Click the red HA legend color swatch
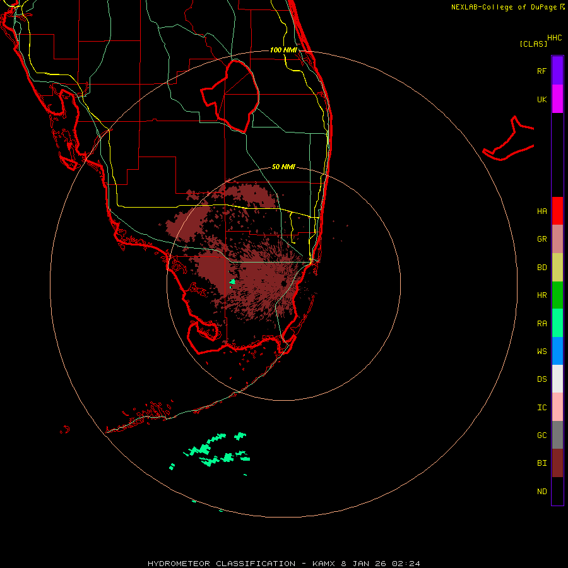Screen dimensions: 568x568 pyautogui.click(x=557, y=211)
